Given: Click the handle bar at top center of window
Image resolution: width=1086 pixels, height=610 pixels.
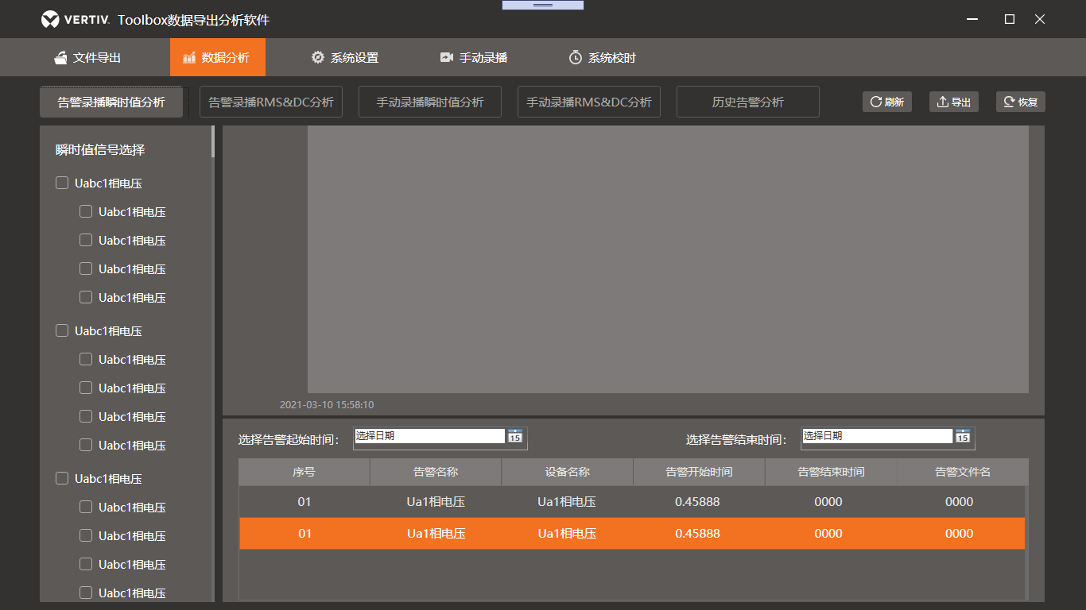Looking at the screenshot, I should pos(543,5).
